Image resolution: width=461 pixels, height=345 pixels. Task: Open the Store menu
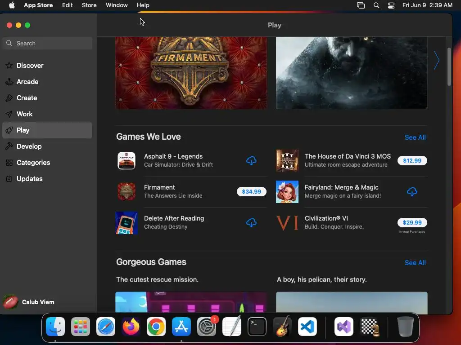point(89,5)
